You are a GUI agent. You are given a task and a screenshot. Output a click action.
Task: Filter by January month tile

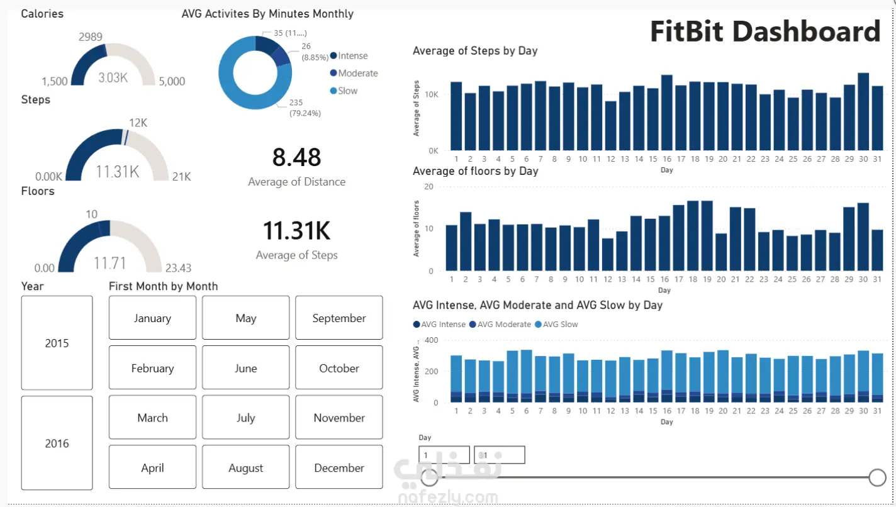tap(152, 318)
